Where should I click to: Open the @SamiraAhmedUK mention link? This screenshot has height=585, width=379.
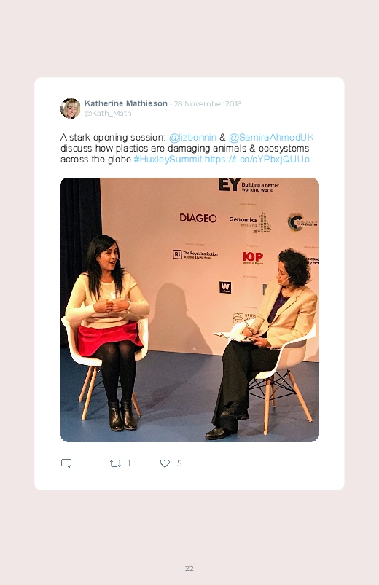coord(271,137)
